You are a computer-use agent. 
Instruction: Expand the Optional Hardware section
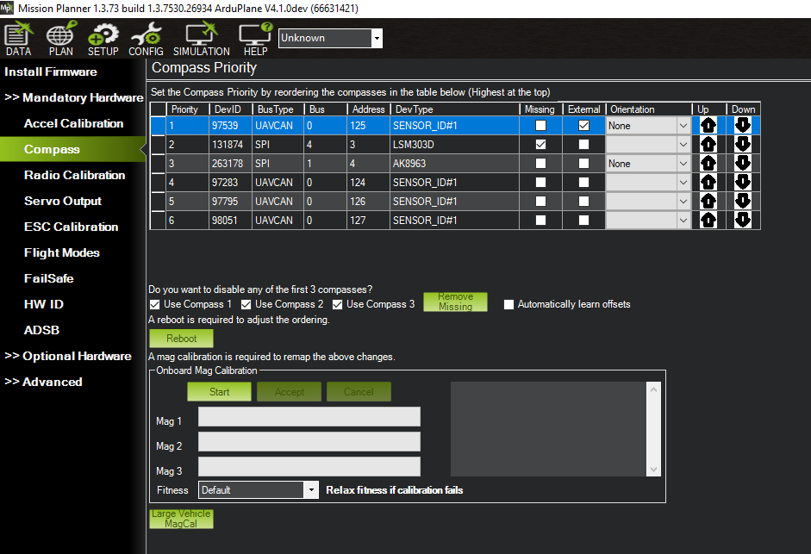tap(68, 356)
